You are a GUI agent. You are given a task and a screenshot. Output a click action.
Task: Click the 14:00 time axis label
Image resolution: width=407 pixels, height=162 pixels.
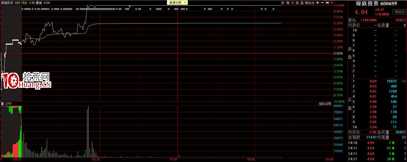251,160
